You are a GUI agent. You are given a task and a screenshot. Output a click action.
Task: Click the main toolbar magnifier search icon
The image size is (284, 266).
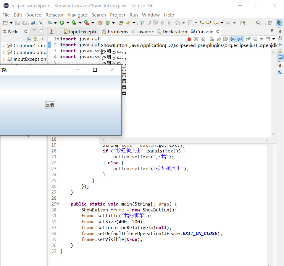click(x=258, y=23)
